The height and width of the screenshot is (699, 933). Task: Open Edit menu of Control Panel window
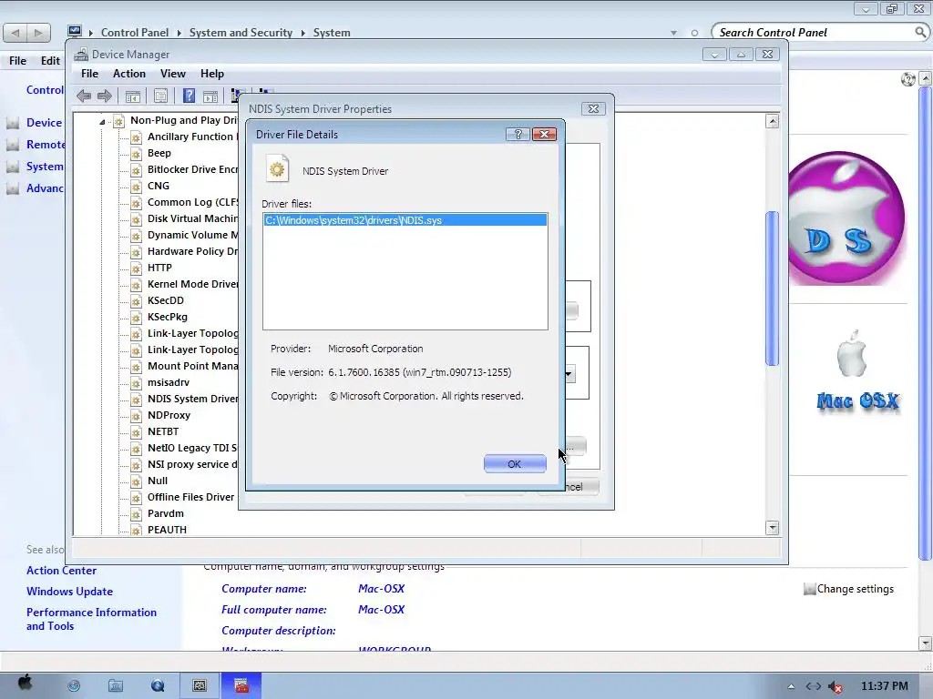pyautogui.click(x=50, y=61)
